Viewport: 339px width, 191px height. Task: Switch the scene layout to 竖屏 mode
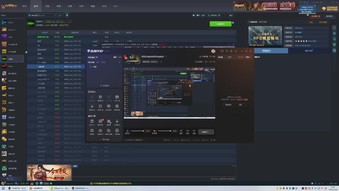pos(119,57)
